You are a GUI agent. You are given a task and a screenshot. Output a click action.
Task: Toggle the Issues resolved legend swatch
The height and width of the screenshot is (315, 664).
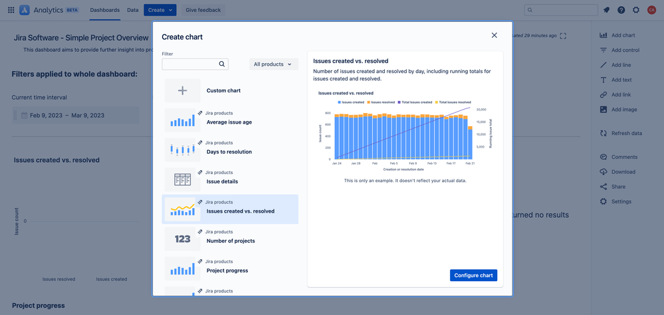click(x=369, y=102)
